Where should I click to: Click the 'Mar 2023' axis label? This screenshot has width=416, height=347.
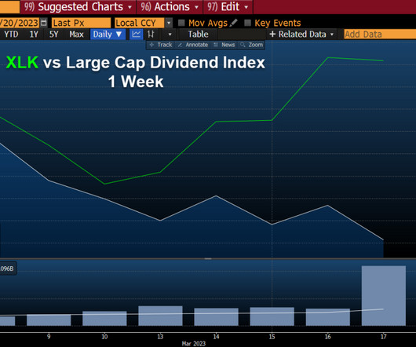tap(194, 344)
